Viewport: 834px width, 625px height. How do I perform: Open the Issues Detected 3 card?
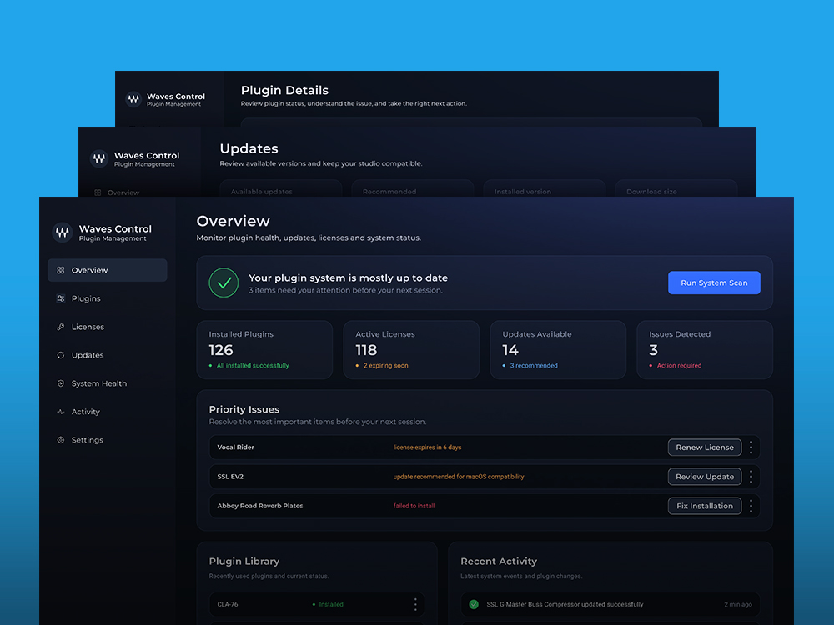(705, 350)
